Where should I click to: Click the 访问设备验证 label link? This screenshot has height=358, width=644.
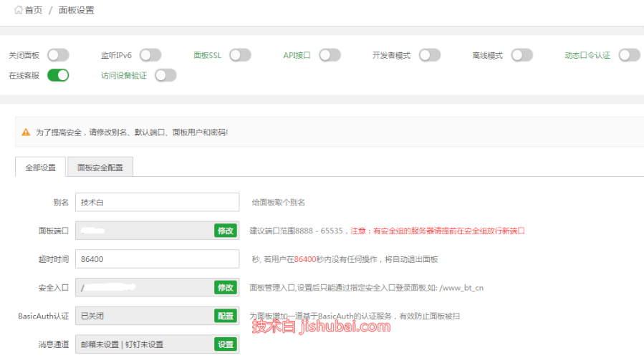(124, 76)
